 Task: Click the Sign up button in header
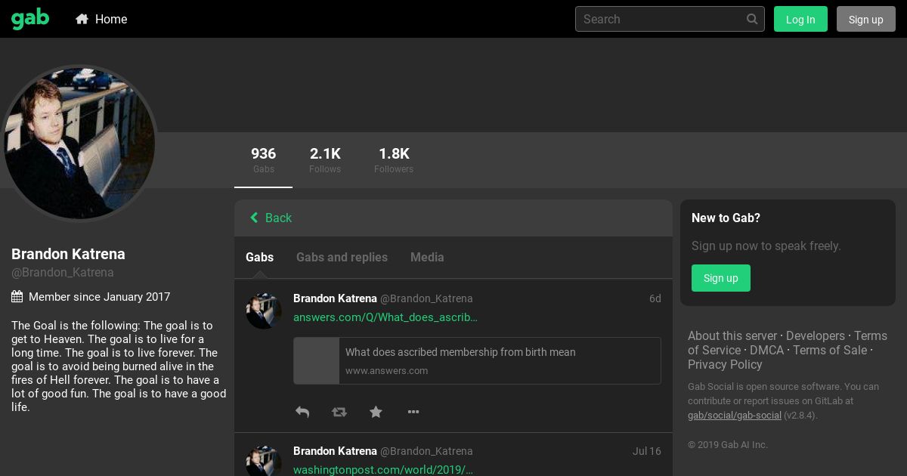click(866, 19)
